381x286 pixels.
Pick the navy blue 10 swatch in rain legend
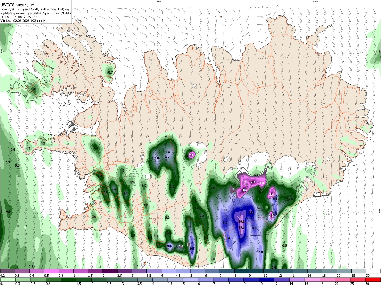pyautogui.click(x=266, y=279)
